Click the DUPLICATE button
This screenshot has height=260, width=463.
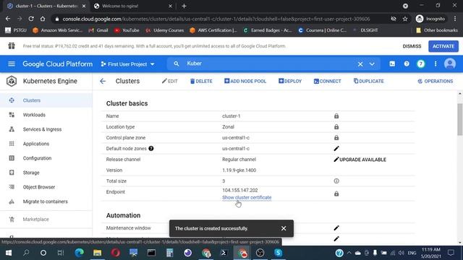(368, 81)
